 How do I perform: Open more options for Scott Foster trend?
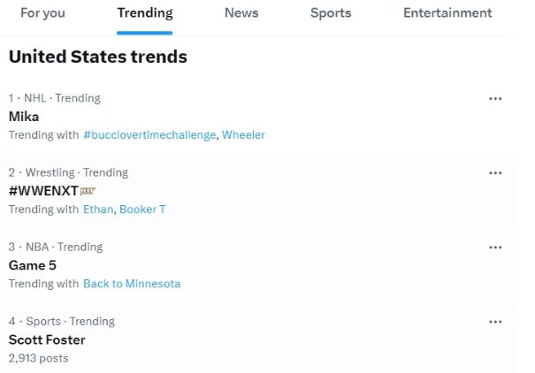(x=495, y=322)
